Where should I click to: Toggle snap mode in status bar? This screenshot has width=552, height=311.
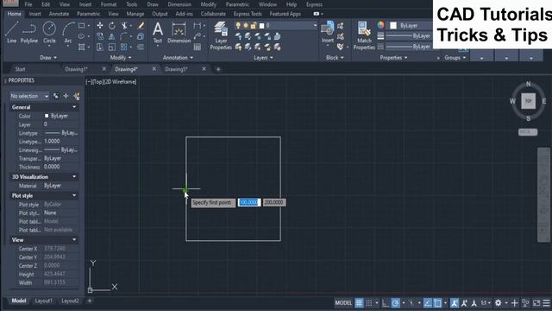click(369, 303)
